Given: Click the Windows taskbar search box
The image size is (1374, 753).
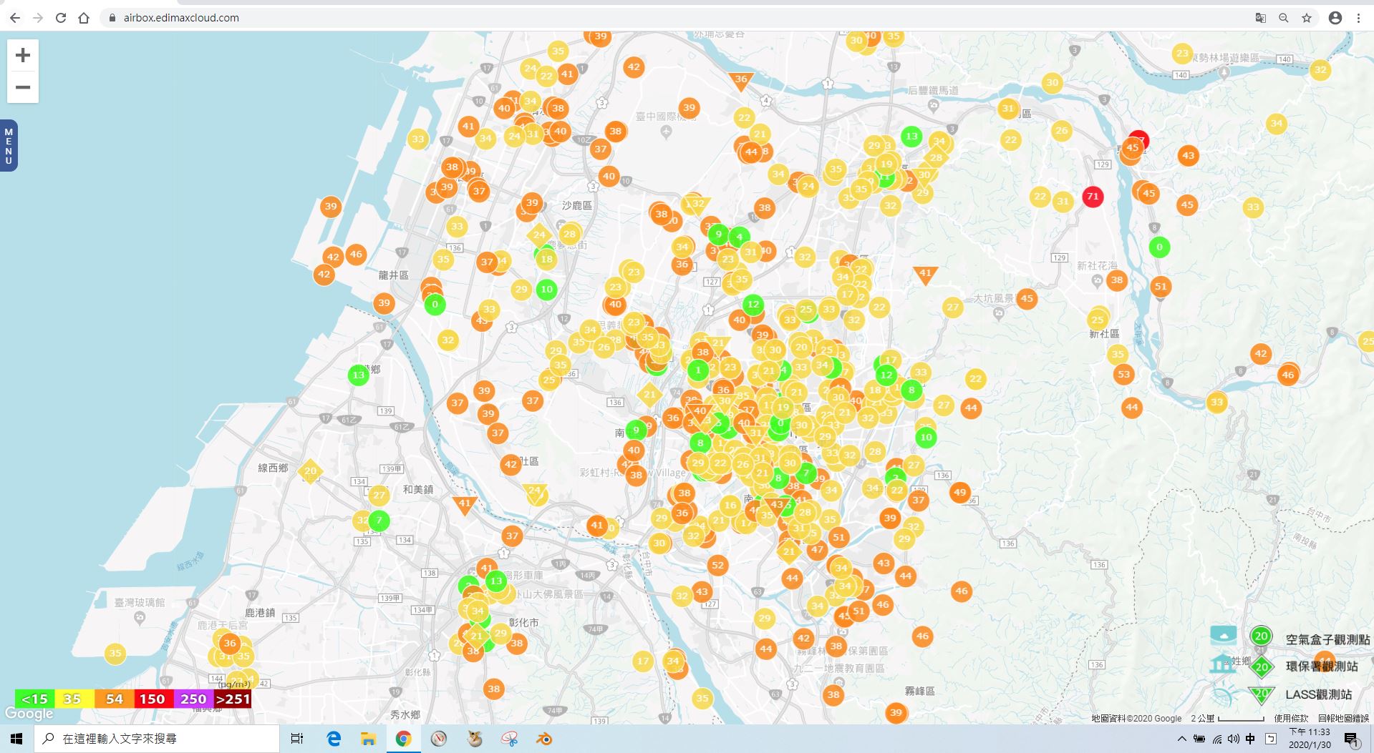Looking at the screenshot, I should point(157,739).
